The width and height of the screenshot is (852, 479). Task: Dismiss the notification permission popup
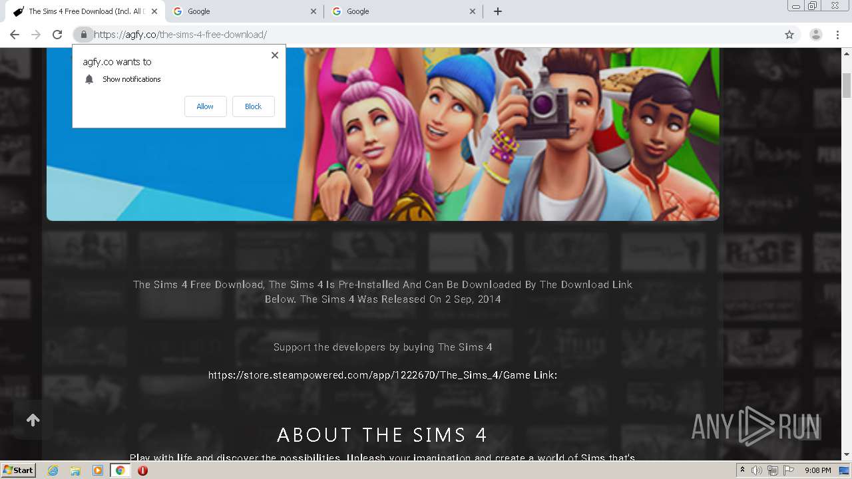point(274,55)
